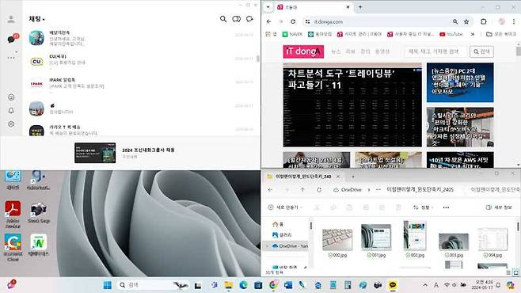Open emoticon shop in KakaoTalk sidebar
This screenshot has height=293, width=521.
tap(11, 97)
